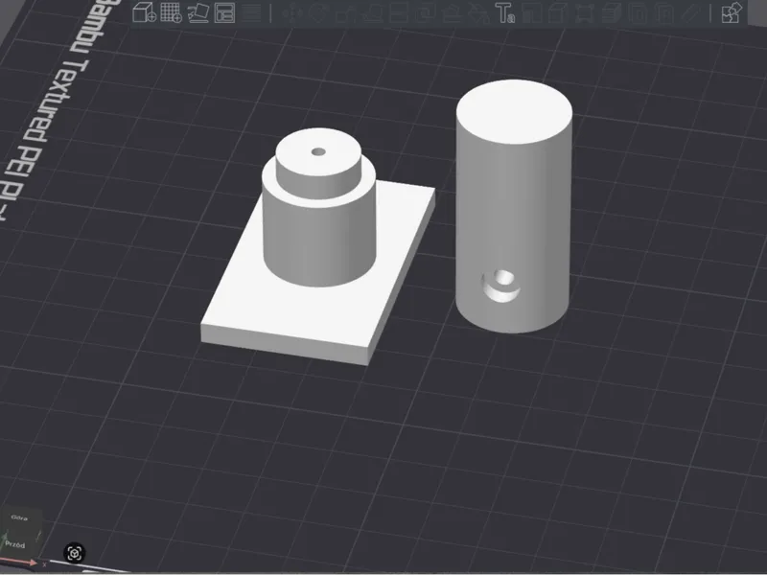Click the Add plate grid icon
Screen dimensions: 767x575
click(172, 12)
